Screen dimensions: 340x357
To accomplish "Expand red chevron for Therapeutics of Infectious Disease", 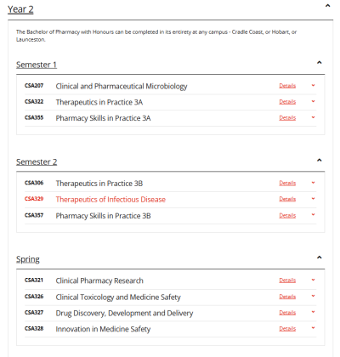I will point(313,199).
